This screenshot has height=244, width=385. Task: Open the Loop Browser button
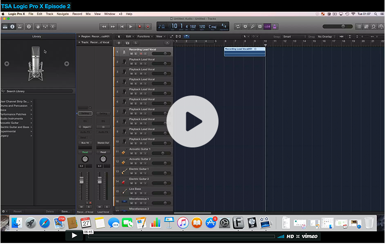tap(374, 26)
